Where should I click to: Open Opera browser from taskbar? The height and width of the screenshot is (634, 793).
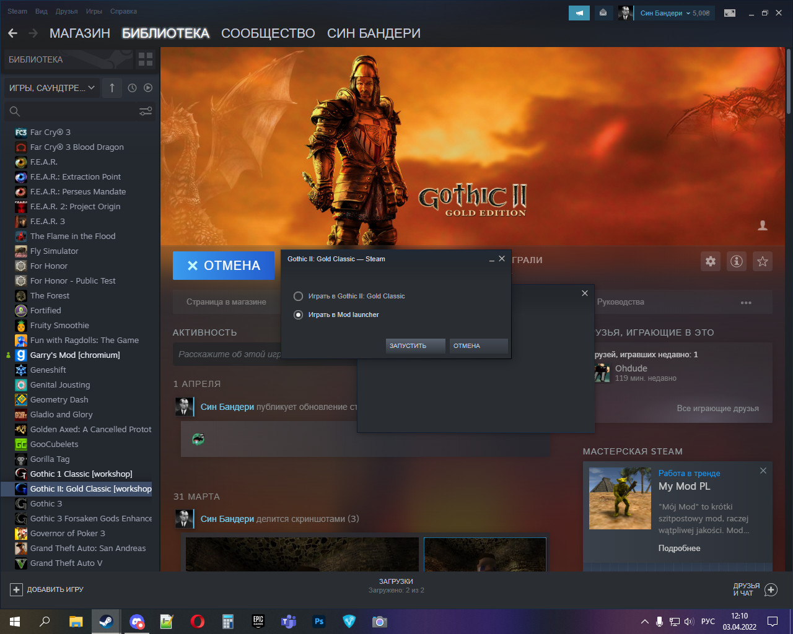198,621
